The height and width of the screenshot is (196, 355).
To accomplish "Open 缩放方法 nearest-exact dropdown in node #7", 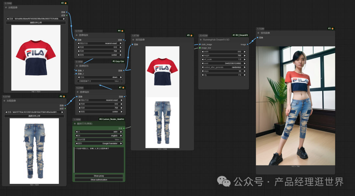I will tap(101, 100).
